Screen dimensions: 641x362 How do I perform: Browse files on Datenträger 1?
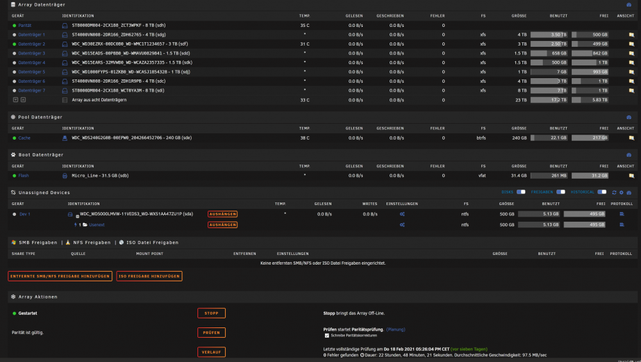[x=631, y=35]
